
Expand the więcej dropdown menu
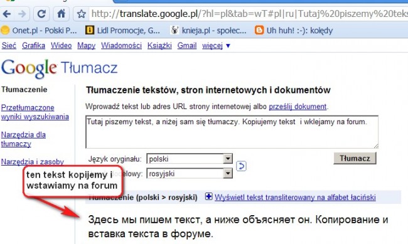click(x=216, y=46)
